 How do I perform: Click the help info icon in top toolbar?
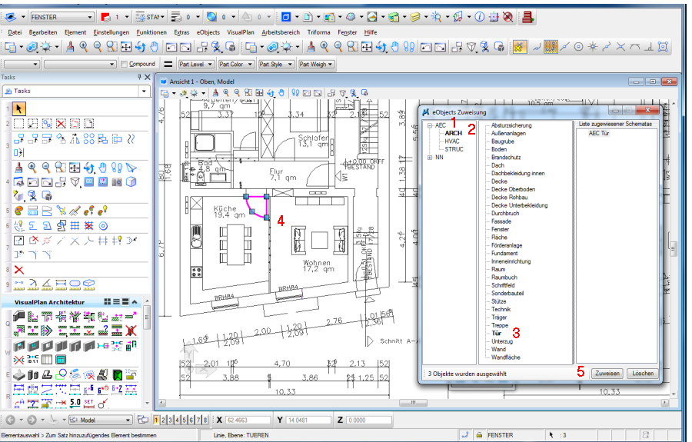[x=480, y=17]
